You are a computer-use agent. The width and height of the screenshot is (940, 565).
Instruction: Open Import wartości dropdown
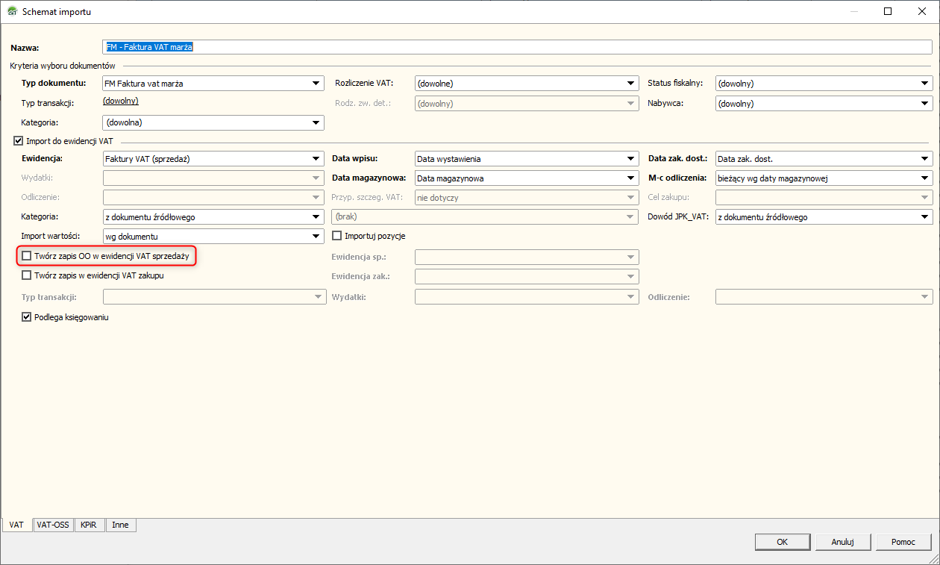pos(213,237)
